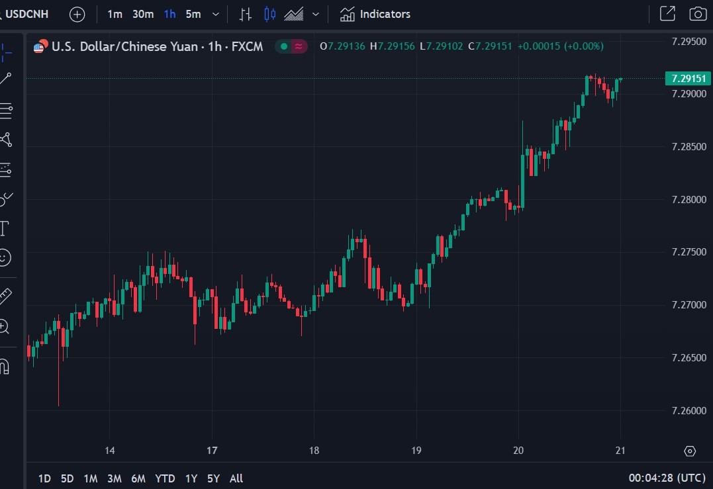Screen dimensions: 713x489
Task: Expand the chart type dropdown arrow
Action: click(316, 14)
